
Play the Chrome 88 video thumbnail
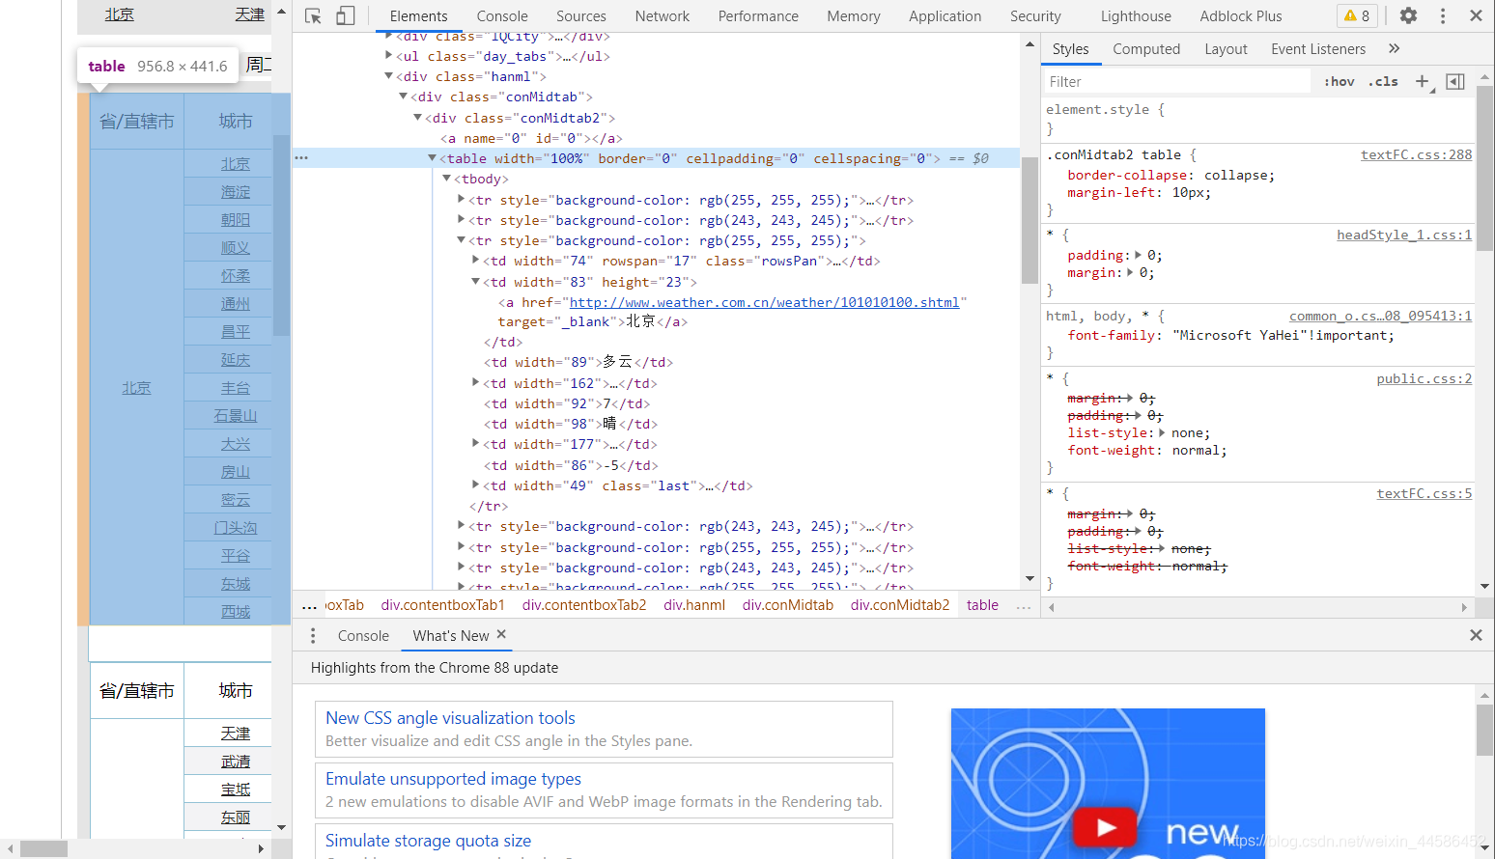[x=1107, y=827]
